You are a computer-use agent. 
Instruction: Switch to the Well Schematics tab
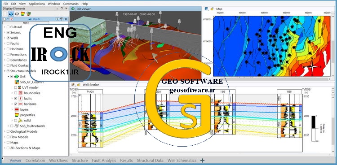coord(182,160)
